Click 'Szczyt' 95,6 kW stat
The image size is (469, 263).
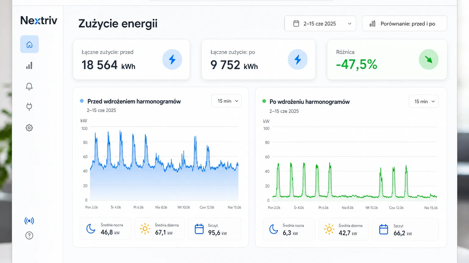214,229
